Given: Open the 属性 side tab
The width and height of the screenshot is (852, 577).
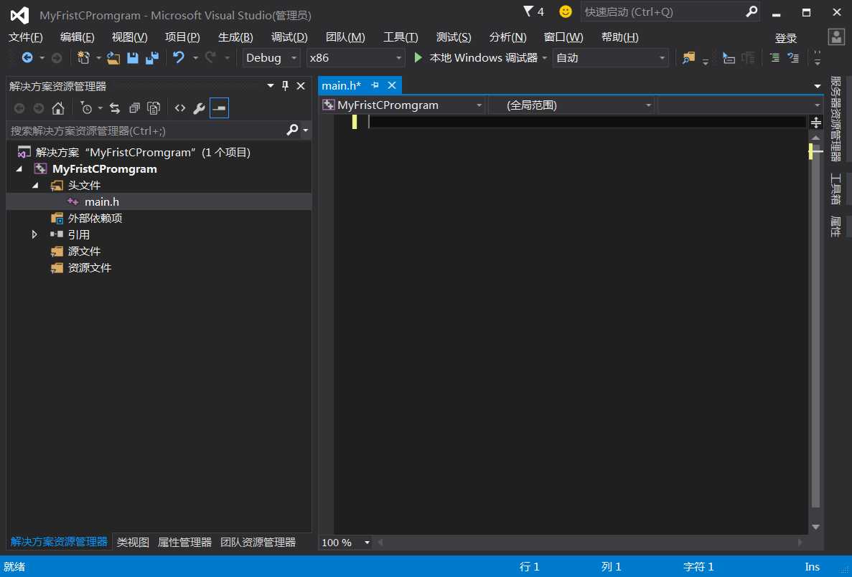Looking at the screenshot, I should (835, 226).
